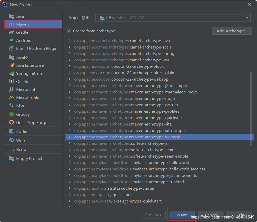Expand maven-archetype-quickstart node
Image resolution: width=257 pixels, height=222 pixels.
[x=70, y=118]
